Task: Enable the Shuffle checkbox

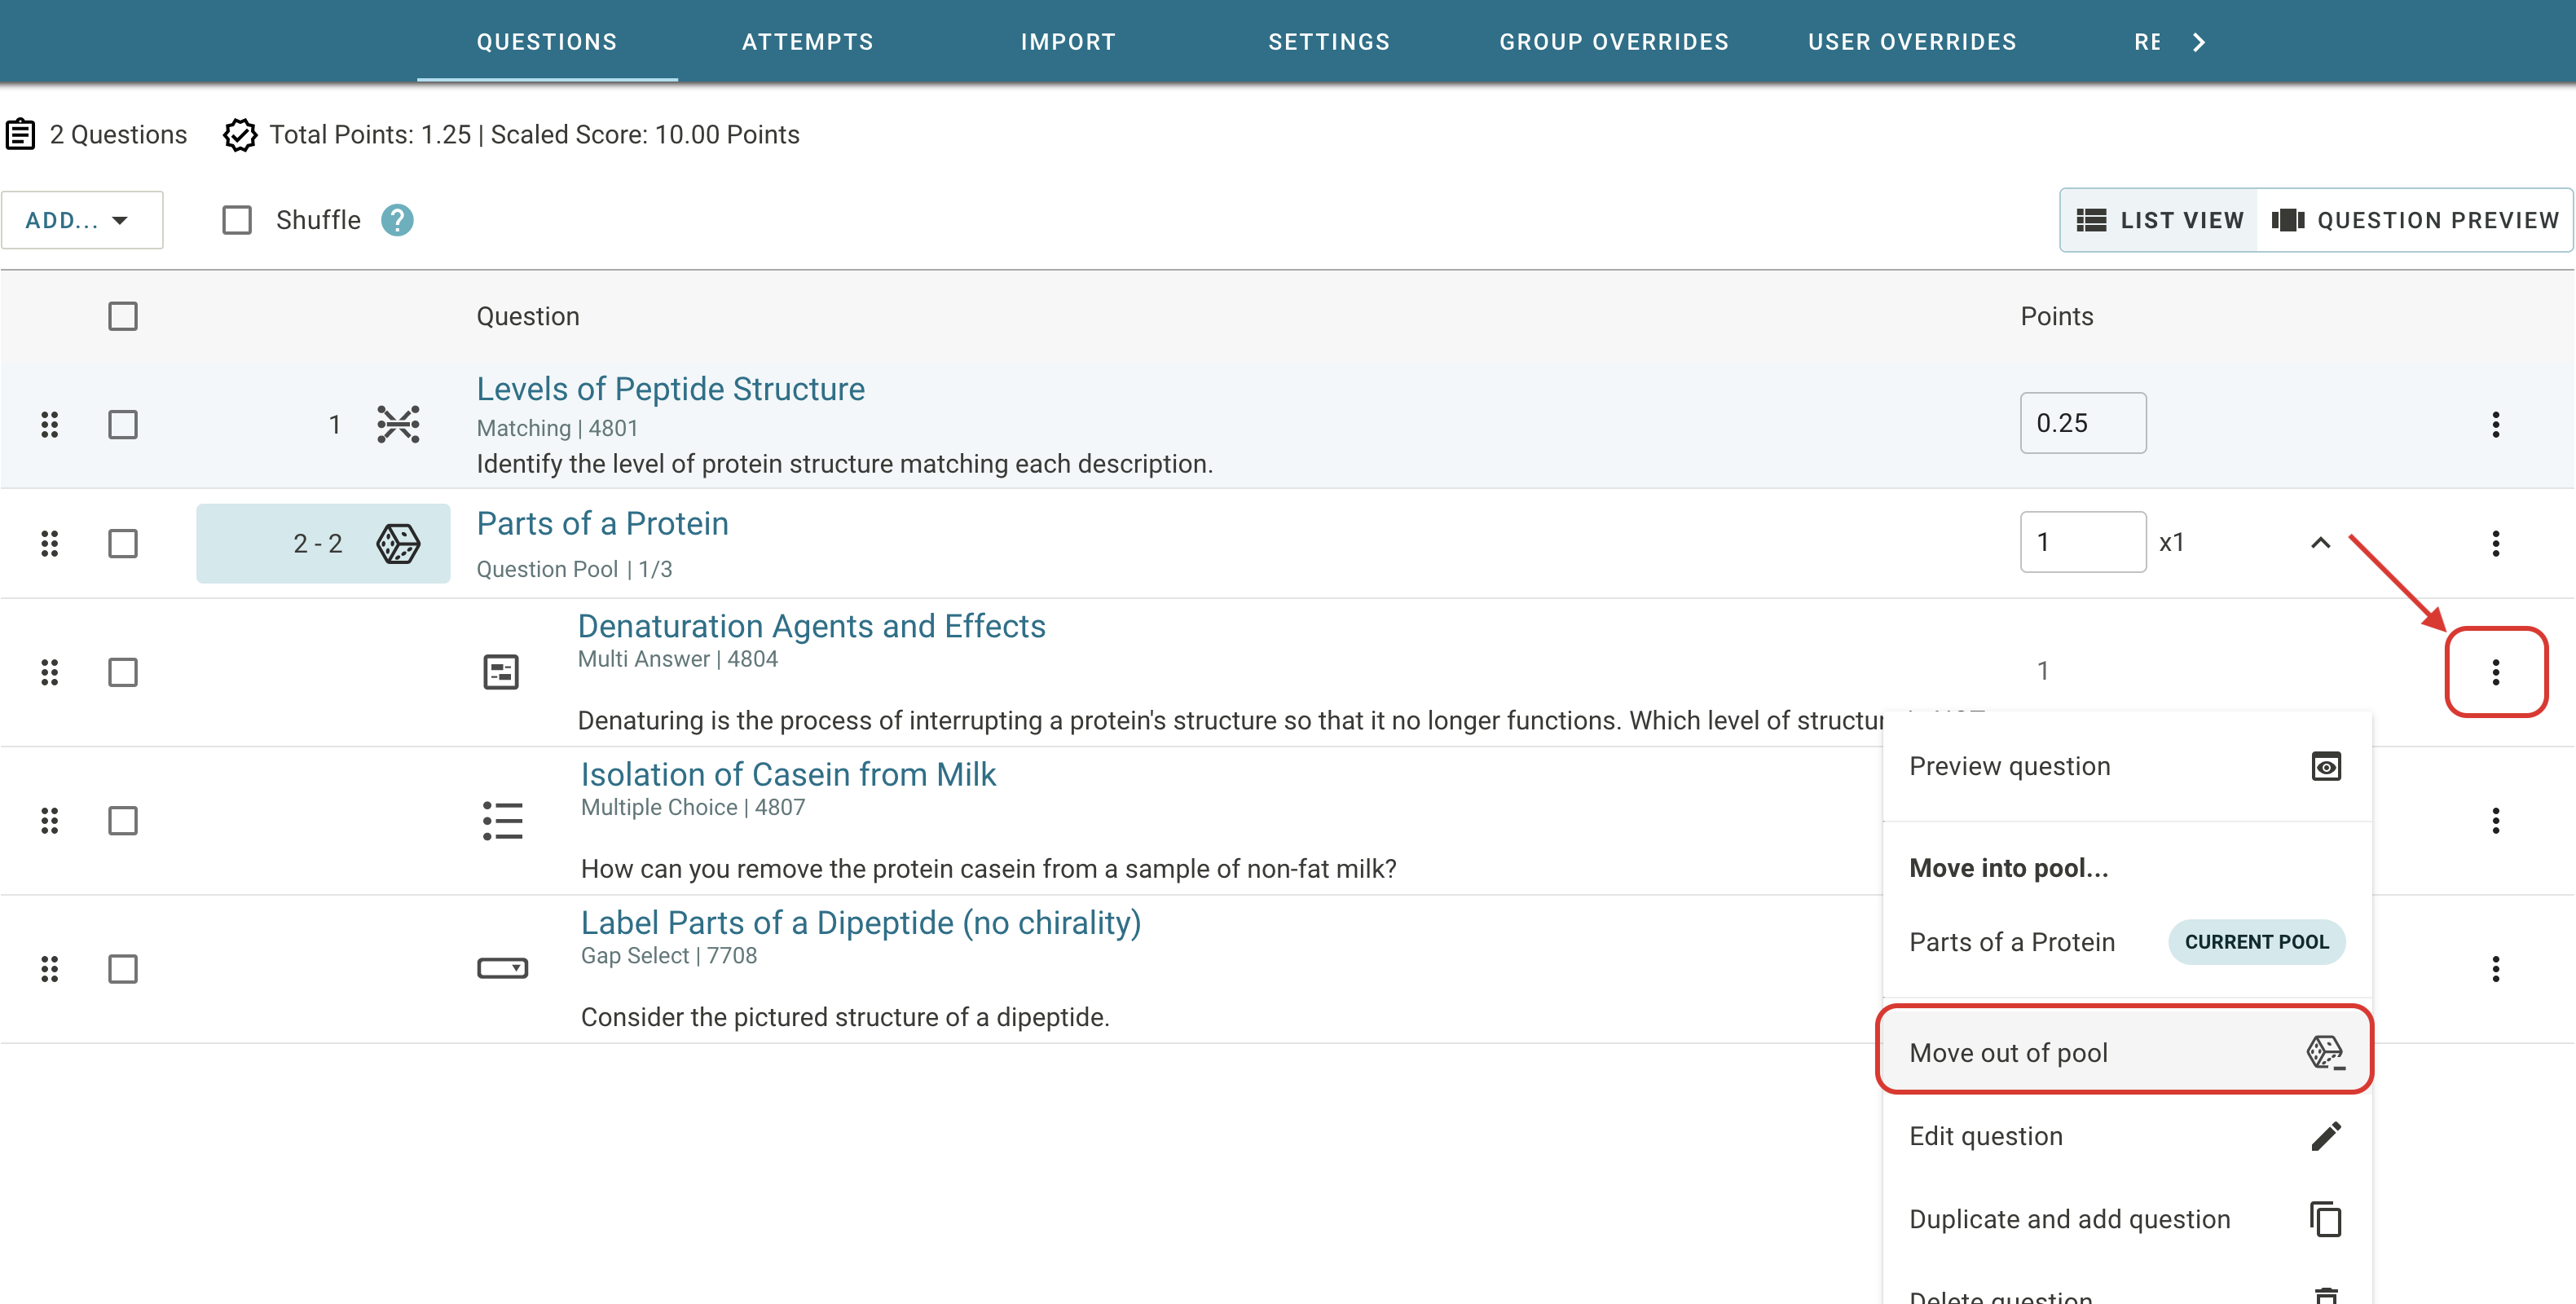Action: point(237,220)
